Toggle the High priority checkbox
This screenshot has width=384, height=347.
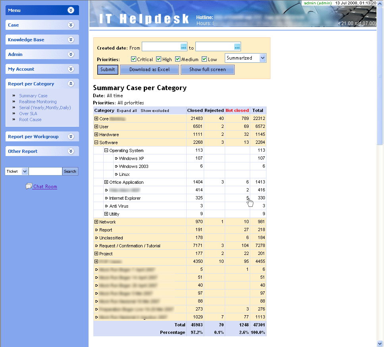tap(159, 59)
